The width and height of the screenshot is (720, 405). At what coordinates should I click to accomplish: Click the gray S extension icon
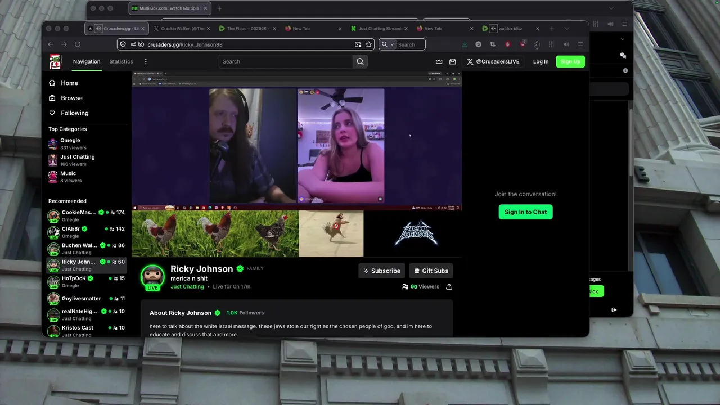point(478,44)
